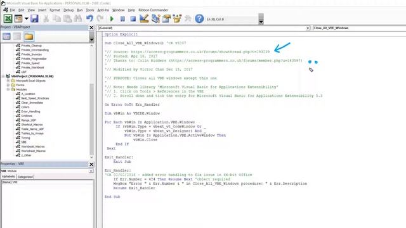Close the Project - VBAProject pane

[x=91, y=27]
